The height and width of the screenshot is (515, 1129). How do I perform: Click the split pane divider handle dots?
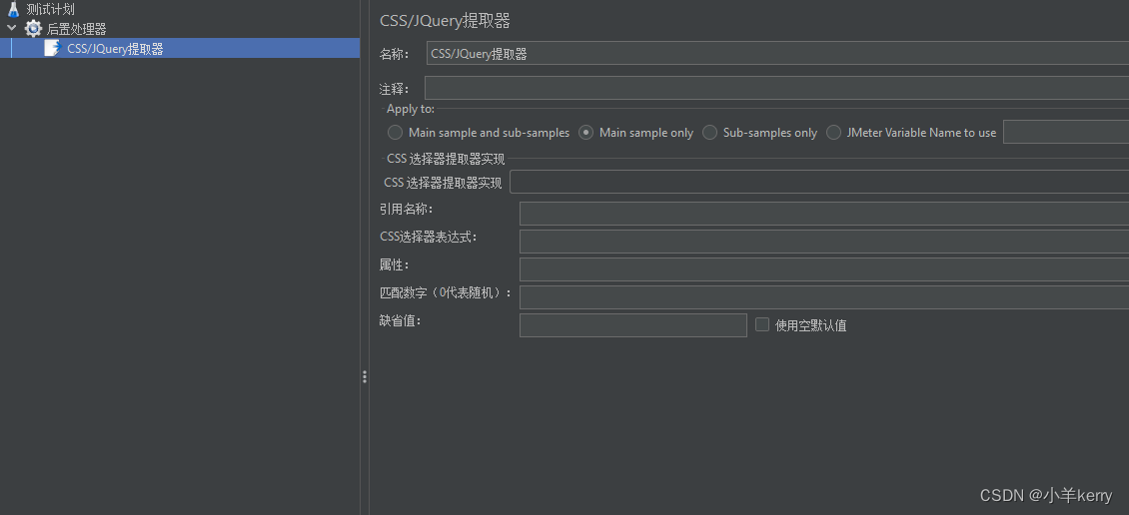pos(365,377)
